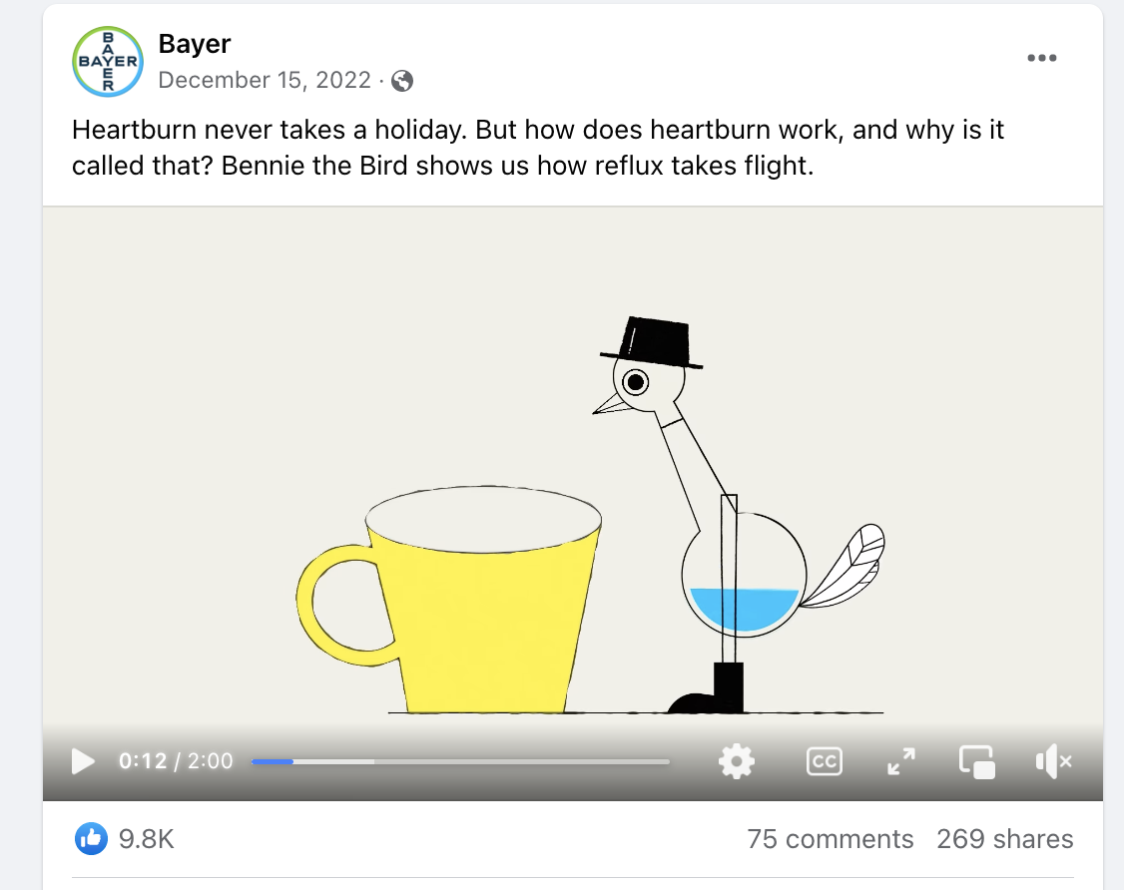Play the Bennie the Bird video
This screenshot has width=1124, height=890.
83,761
